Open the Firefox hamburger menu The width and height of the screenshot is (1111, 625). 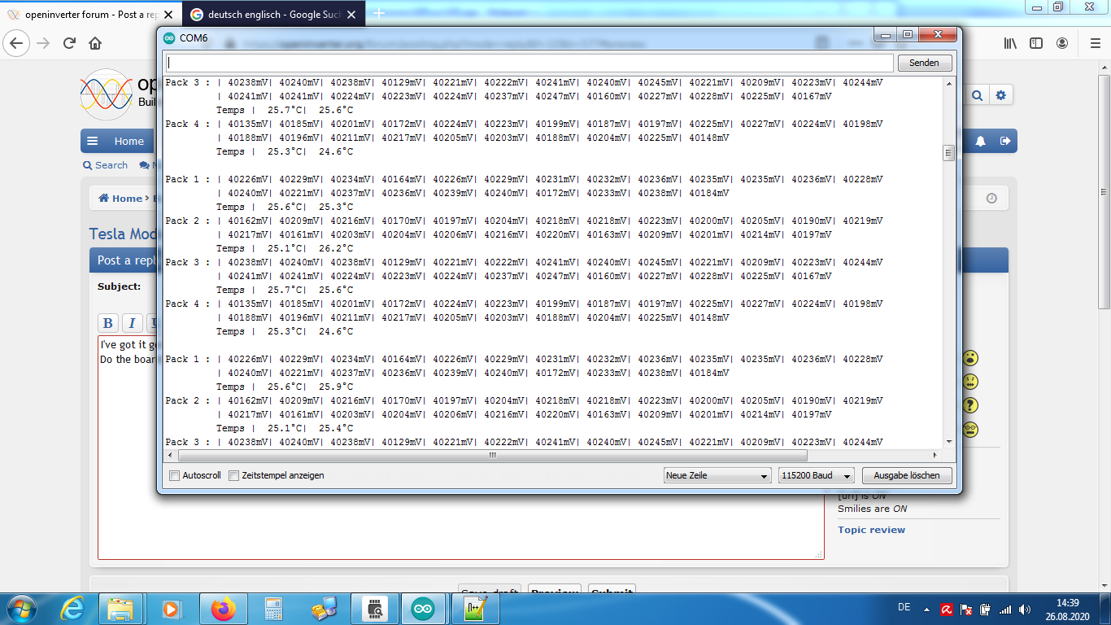pos(1094,43)
